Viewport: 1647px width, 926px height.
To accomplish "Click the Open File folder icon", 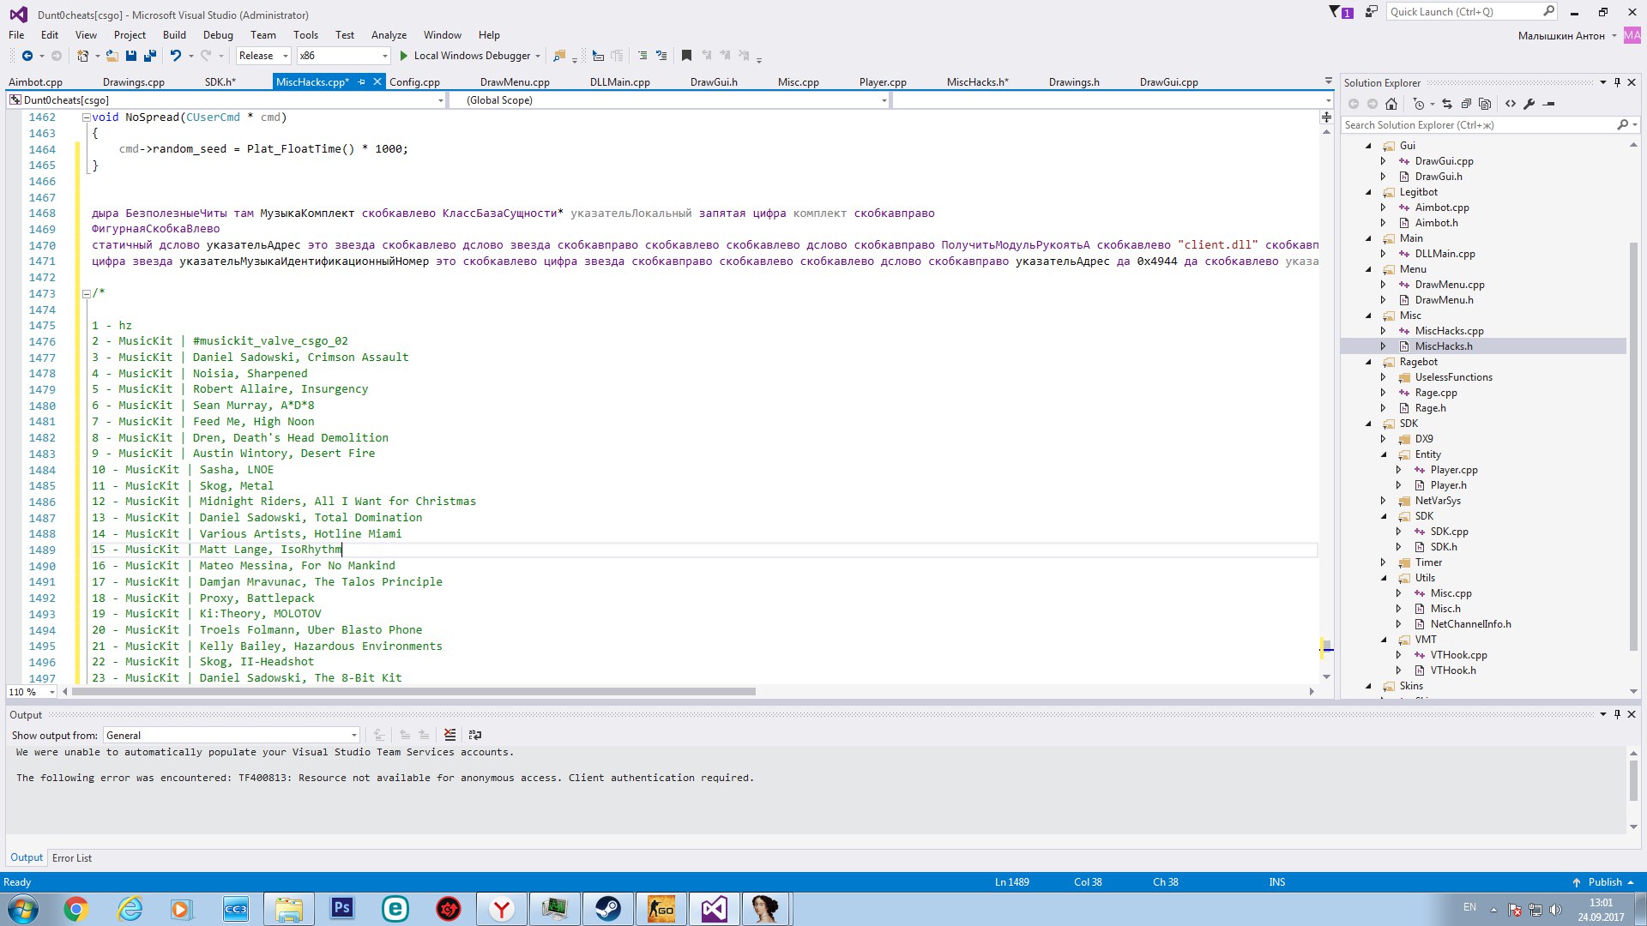I will pyautogui.click(x=112, y=56).
